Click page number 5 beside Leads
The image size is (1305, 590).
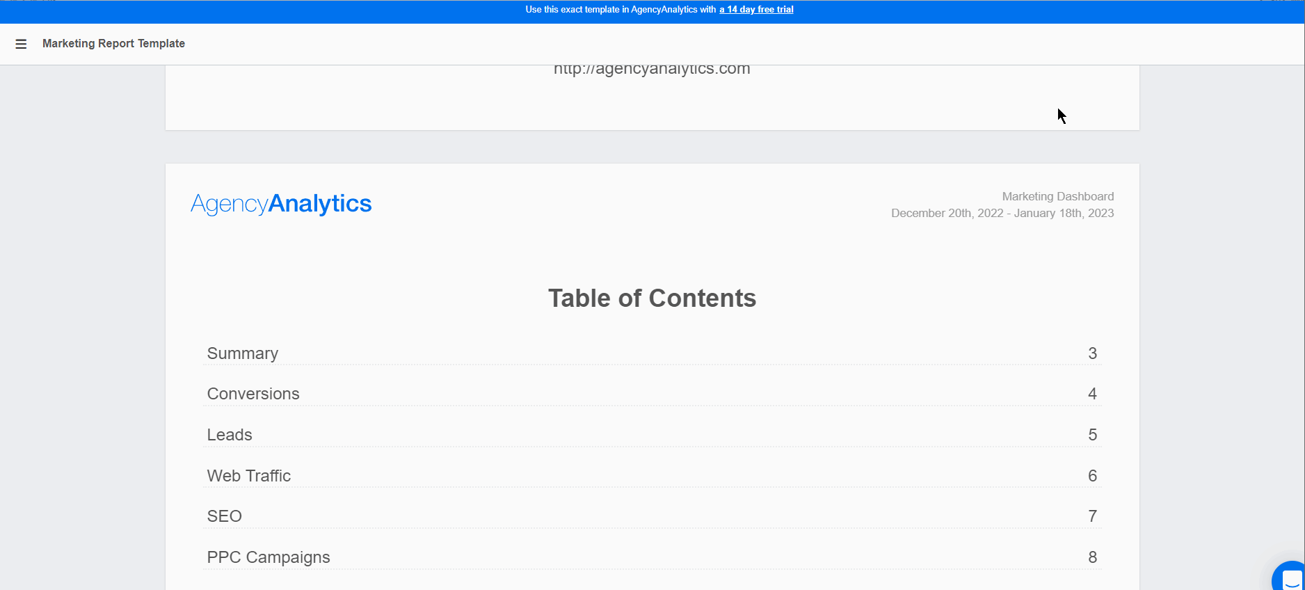point(1092,435)
